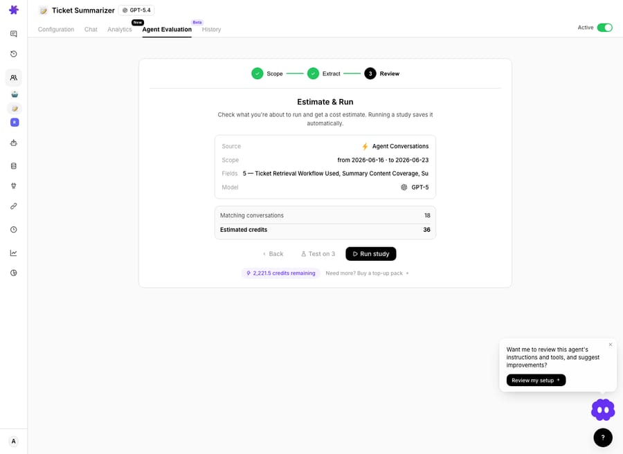Click the Review step label
This screenshot has height=454, width=623.
389,73
